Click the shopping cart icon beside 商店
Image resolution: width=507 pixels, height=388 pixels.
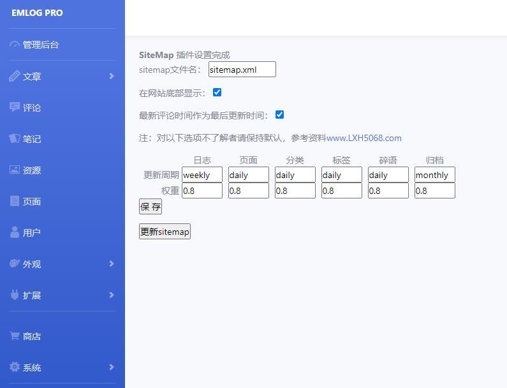(15, 336)
